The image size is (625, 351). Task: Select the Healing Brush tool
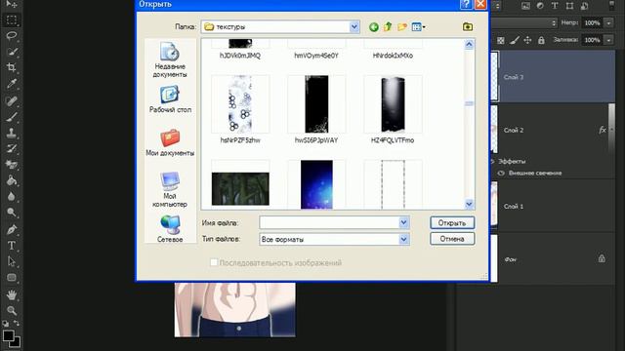click(12, 100)
